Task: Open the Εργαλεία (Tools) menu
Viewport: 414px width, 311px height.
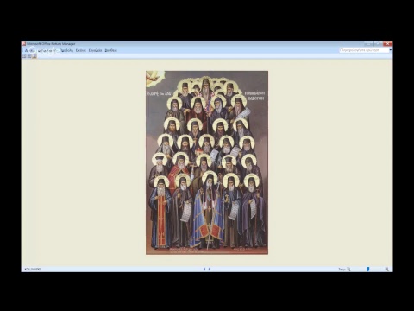Action: tap(95, 50)
